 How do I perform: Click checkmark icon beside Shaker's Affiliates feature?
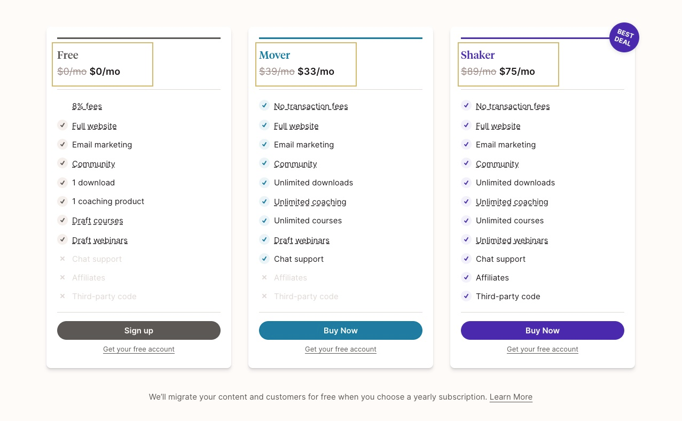[x=466, y=277]
